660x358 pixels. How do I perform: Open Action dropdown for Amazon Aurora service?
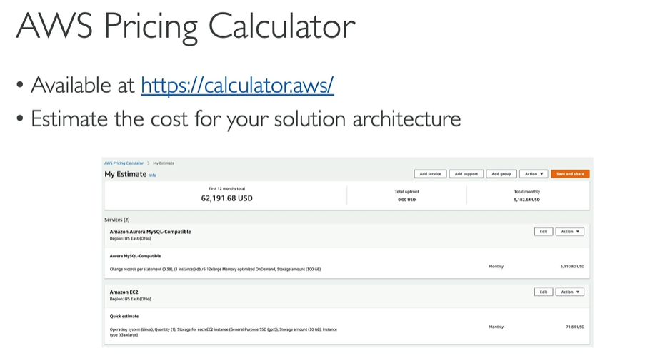tap(570, 232)
